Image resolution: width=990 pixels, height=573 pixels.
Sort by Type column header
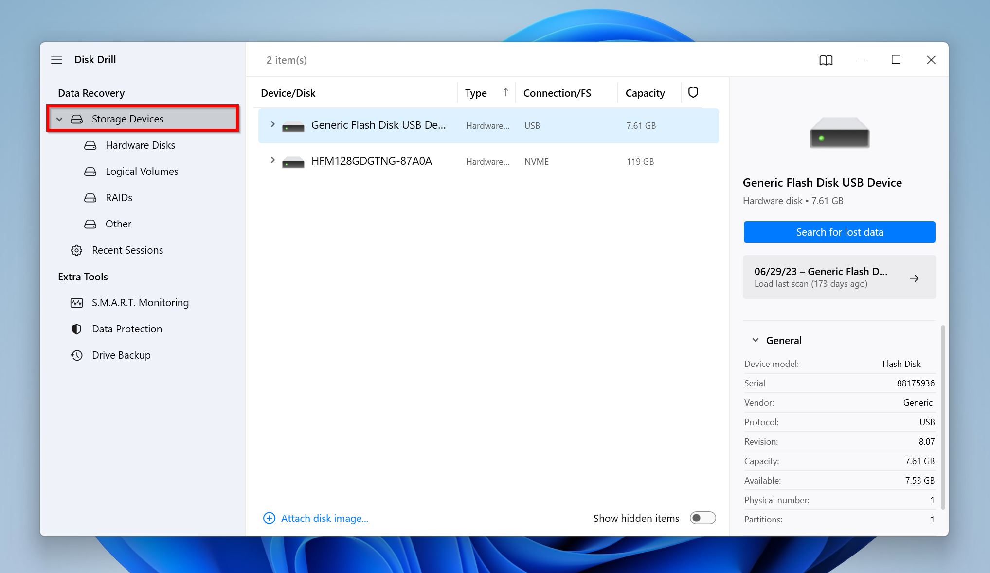click(x=476, y=93)
